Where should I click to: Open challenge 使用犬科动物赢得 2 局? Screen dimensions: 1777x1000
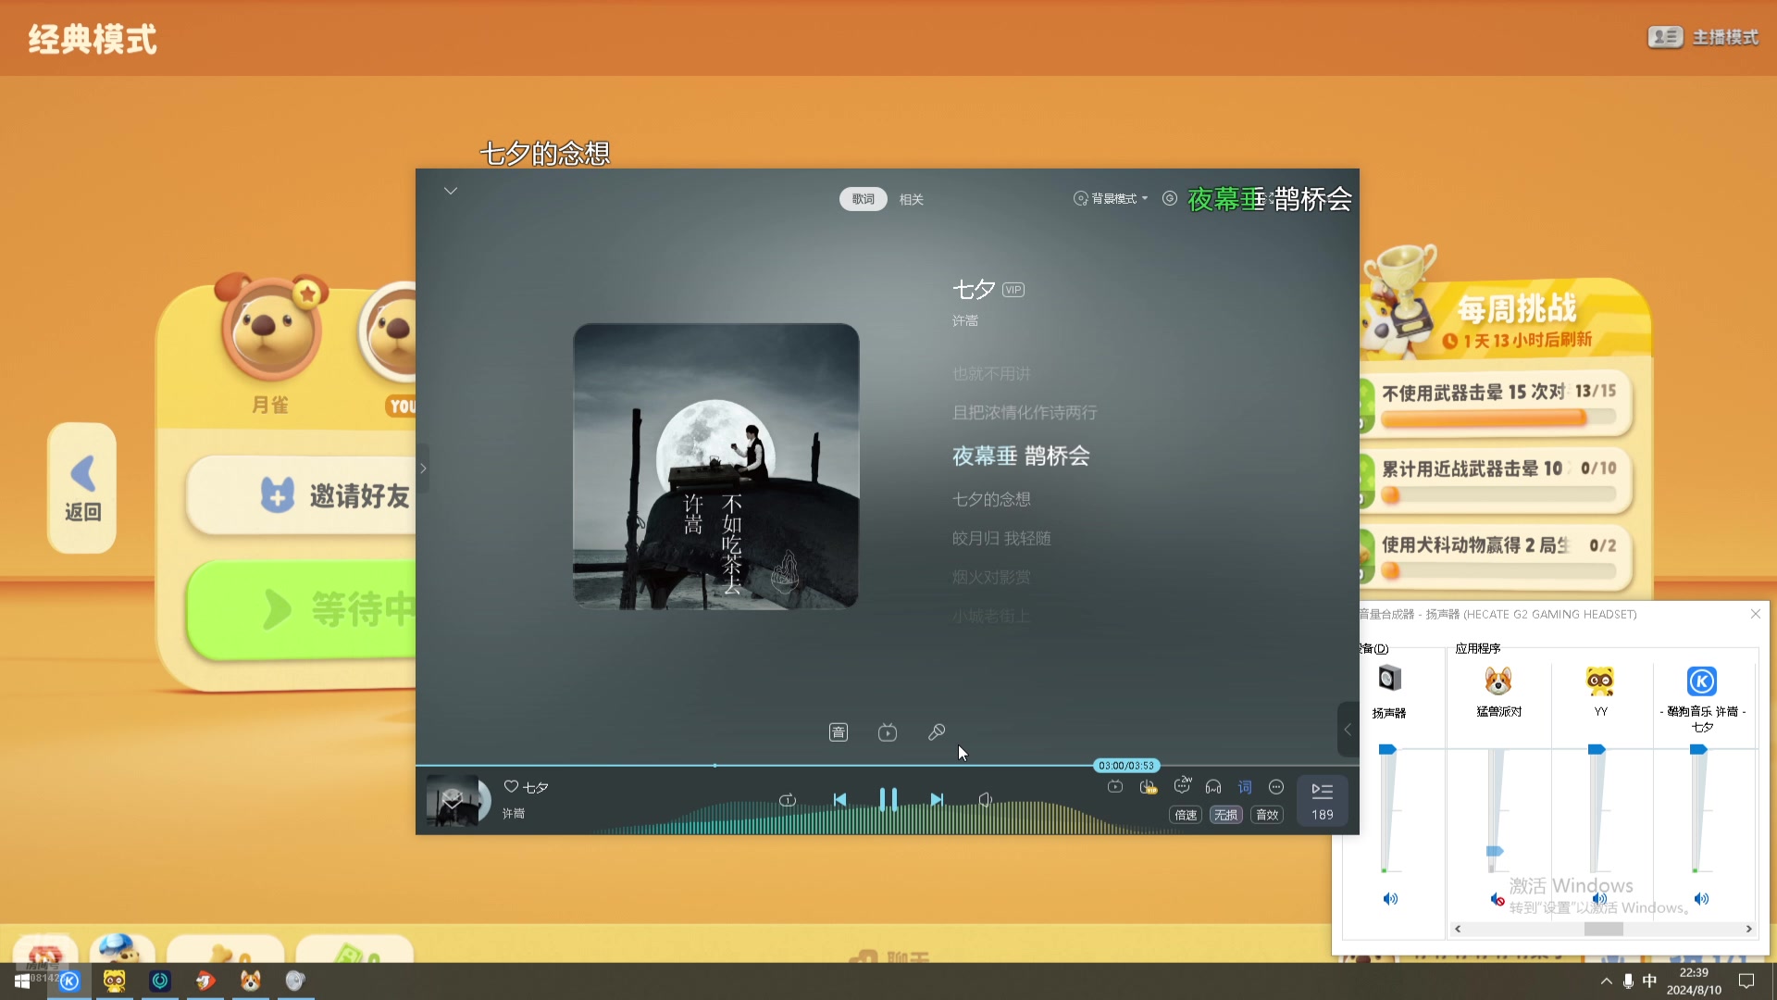(x=1497, y=556)
